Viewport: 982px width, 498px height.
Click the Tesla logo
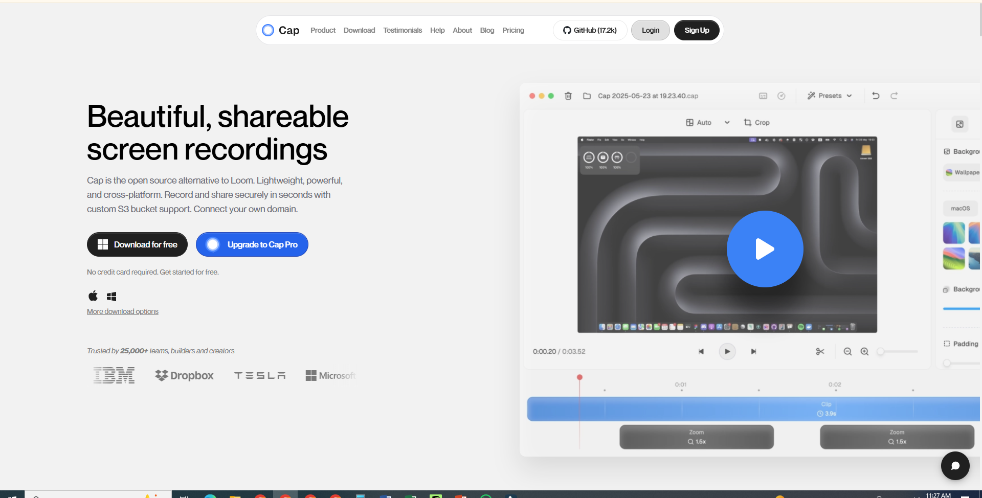pyautogui.click(x=260, y=375)
